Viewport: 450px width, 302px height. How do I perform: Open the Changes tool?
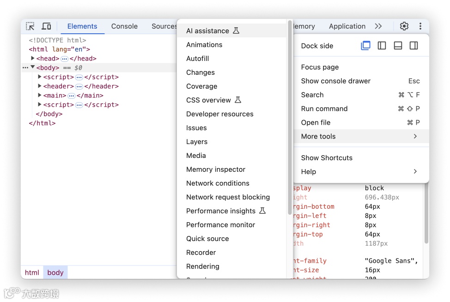[x=232, y=72]
